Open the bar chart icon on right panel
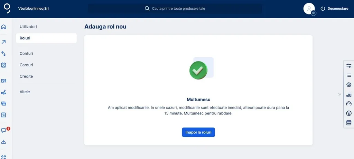The width and height of the screenshot is (354, 159). [x=348, y=94]
